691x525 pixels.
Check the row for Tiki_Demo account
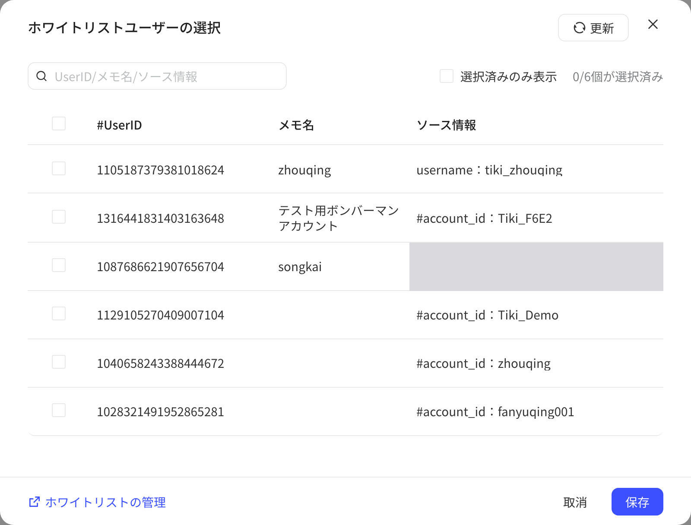[59, 313]
